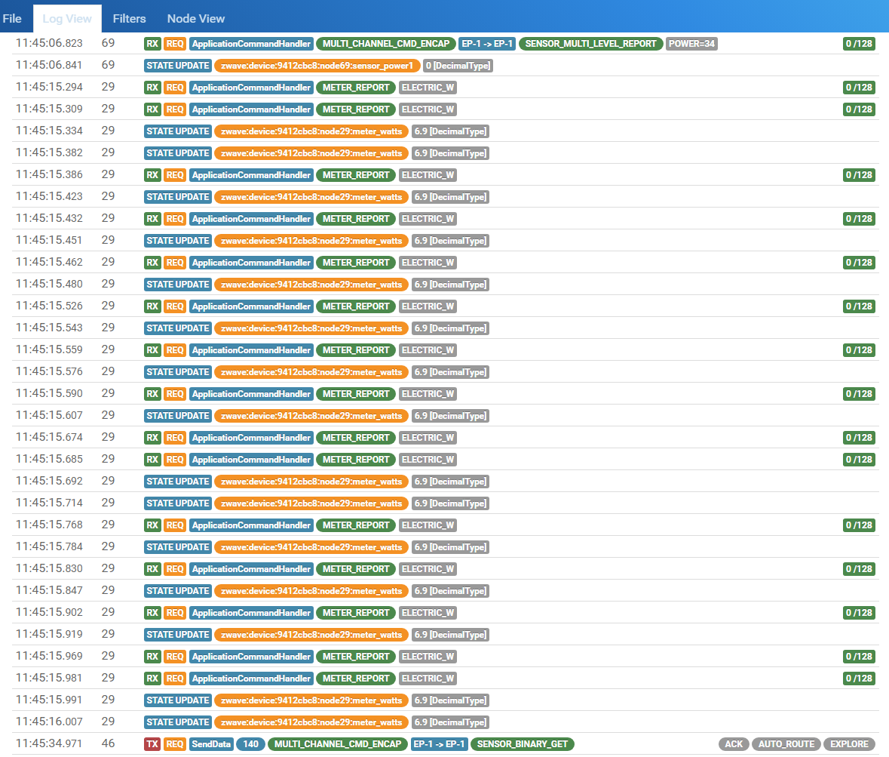
Task: Click the 140 callback ID badge
Action: tap(250, 744)
